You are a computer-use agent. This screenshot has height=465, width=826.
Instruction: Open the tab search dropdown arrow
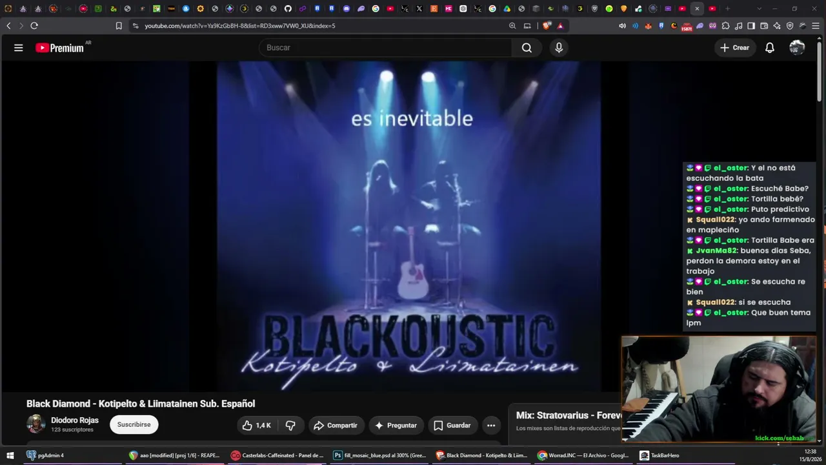[x=759, y=8]
